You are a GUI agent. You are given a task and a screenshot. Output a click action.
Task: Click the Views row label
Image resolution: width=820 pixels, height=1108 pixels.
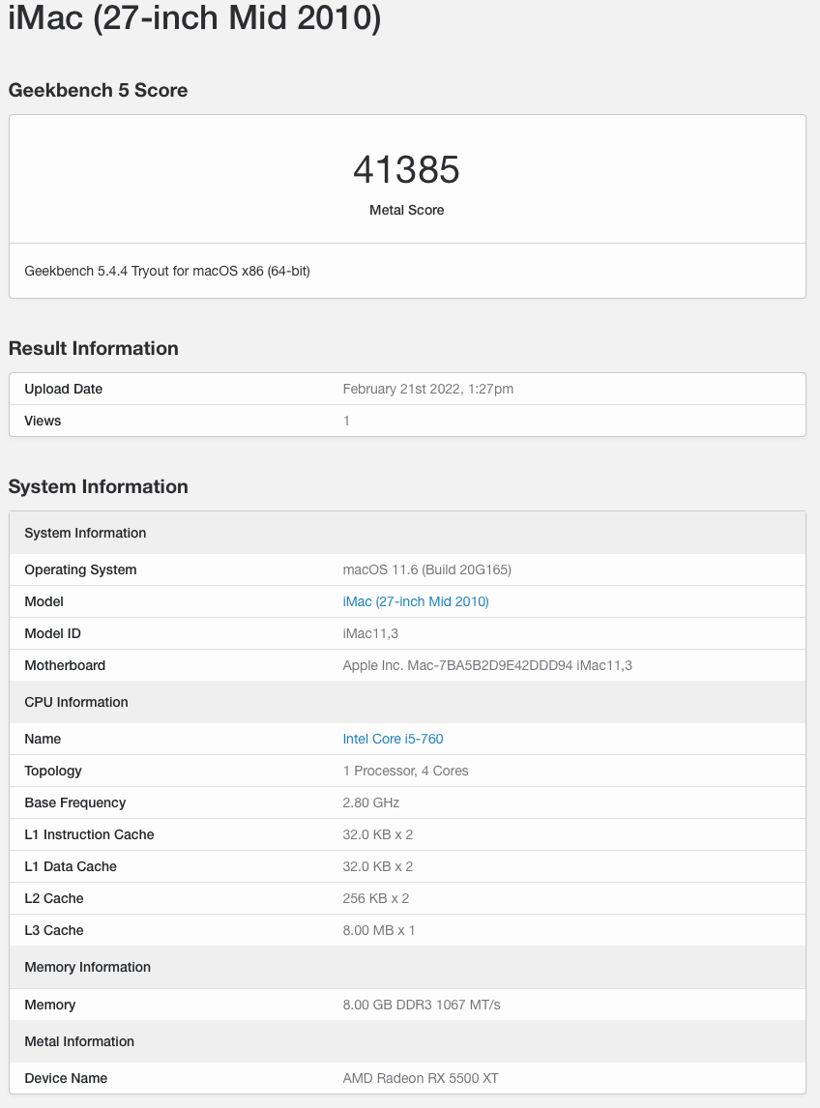[43, 421]
